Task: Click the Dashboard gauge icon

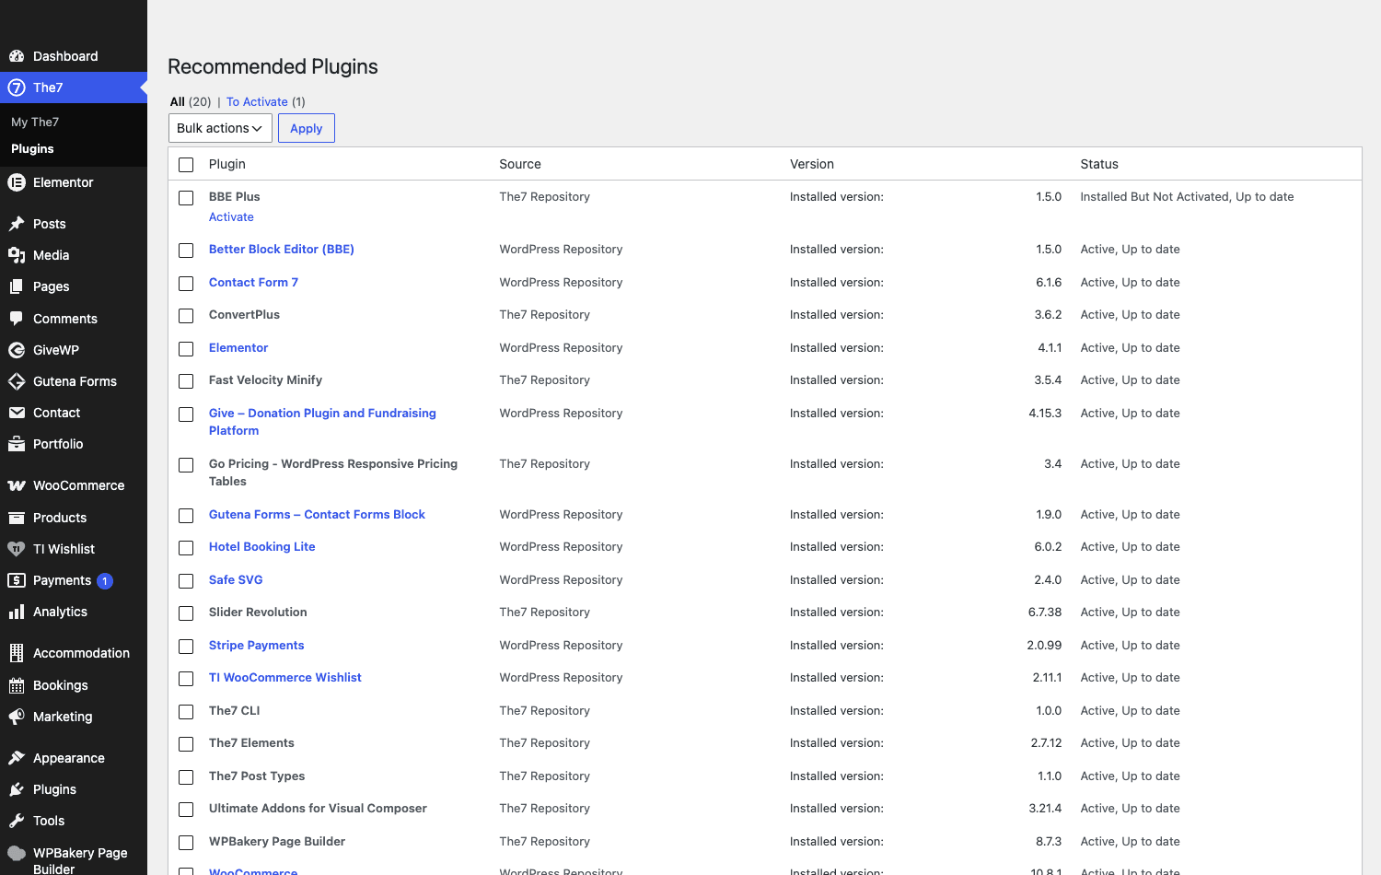Action: tap(17, 56)
